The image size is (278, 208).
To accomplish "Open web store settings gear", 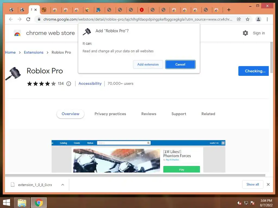I will 245,33.
